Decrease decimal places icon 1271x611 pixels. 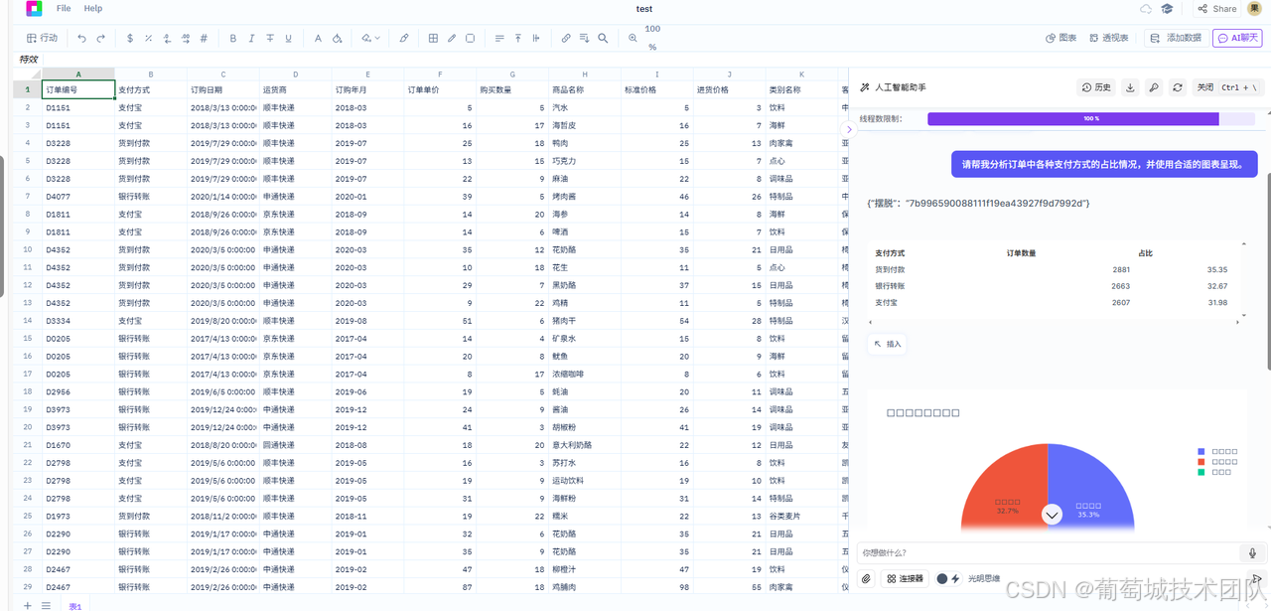(167, 38)
